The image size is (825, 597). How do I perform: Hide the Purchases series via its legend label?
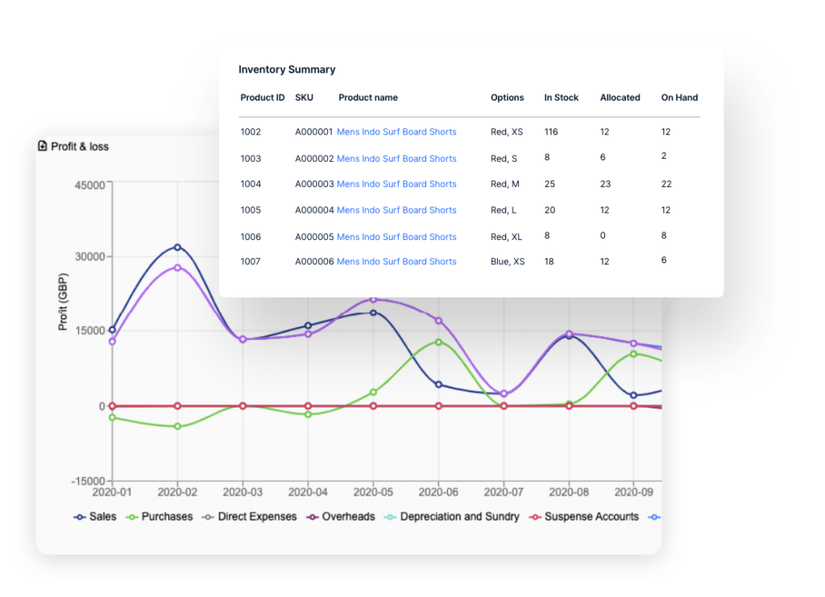click(x=166, y=516)
